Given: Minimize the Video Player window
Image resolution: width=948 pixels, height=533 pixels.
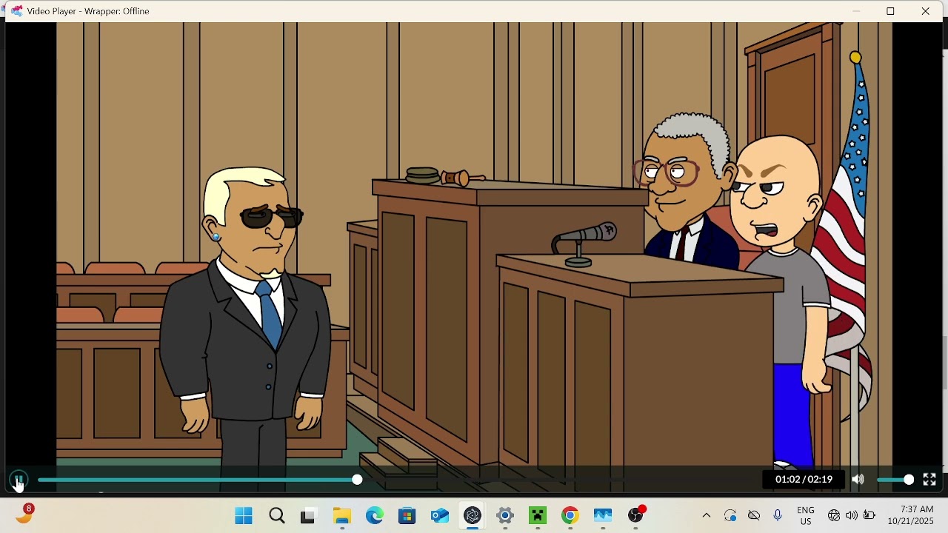Looking at the screenshot, I should (x=856, y=11).
